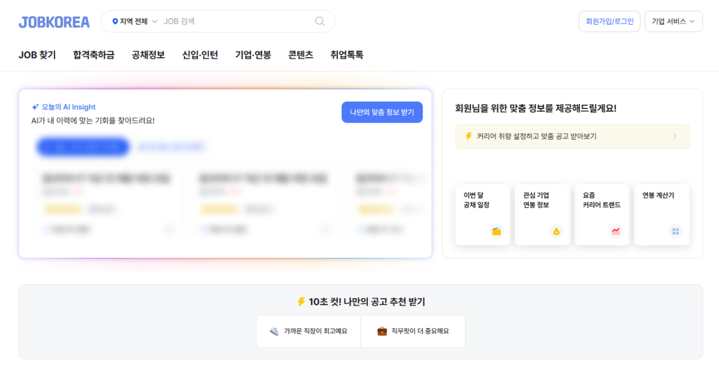This screenshot has height=373, width=719.
Task: Click the sneaker icon on 가까운 직장 button
Action: [274, 331]
